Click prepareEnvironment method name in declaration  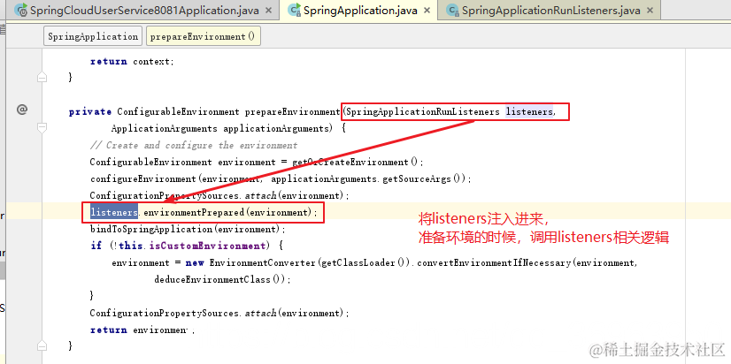click(x=293, y=111)
